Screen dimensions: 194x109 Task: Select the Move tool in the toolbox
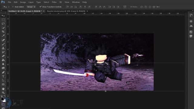(3, 16)
